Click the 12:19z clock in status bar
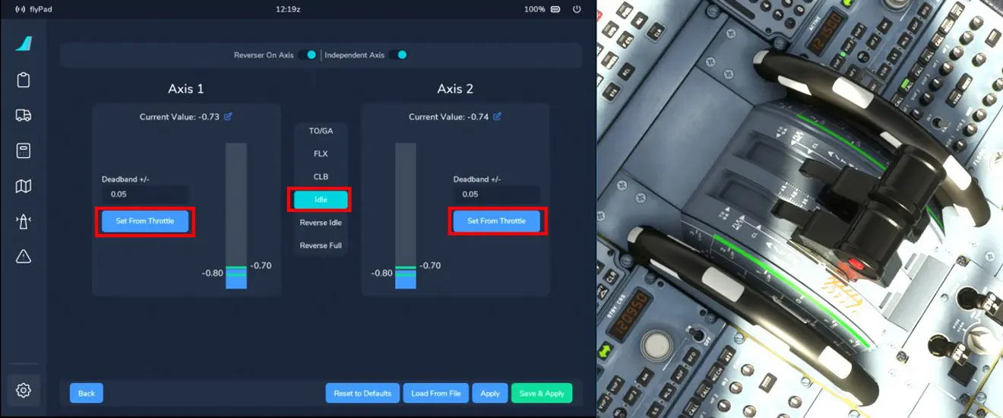This screenshot has height=418, width=1003. 289,9
